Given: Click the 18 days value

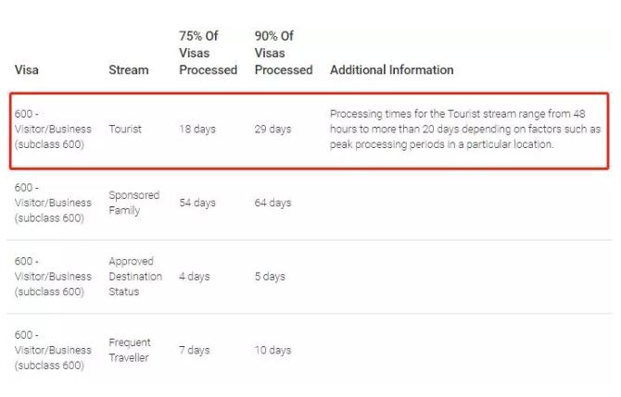Looking at the screenshot, I should pos(197,129).
